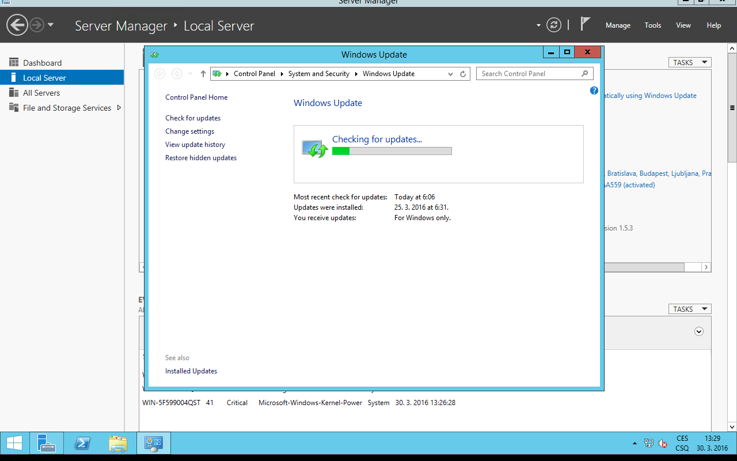This screenshot has height=461, width=737.
Task: Click Windows Update forward arrow
Action: click(x=177, y=73)
